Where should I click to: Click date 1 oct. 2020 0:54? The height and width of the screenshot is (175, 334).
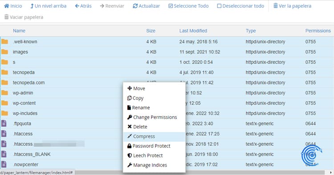click(x=196, y=62)
